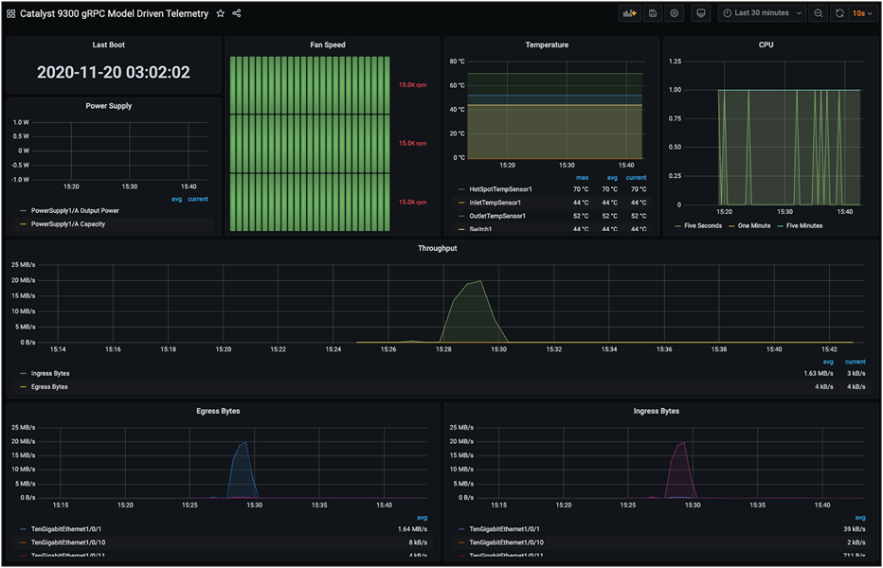Cycle view mode with monitor icon
Viewport: 883px width, 568px height.
pyautogui.click(x=700, y=13)
